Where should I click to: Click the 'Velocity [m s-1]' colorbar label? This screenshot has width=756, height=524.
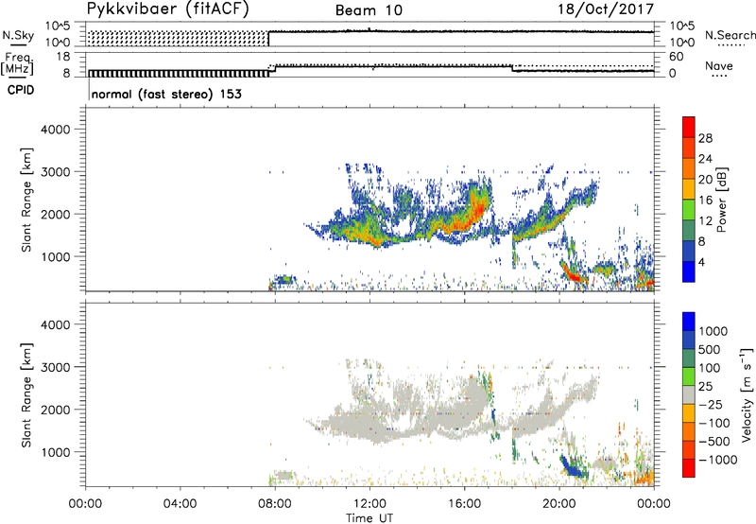(x=747, y=394)
